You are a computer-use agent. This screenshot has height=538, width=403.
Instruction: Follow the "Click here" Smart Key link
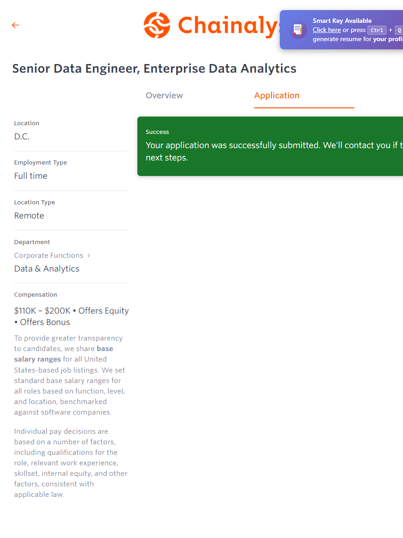327,30
